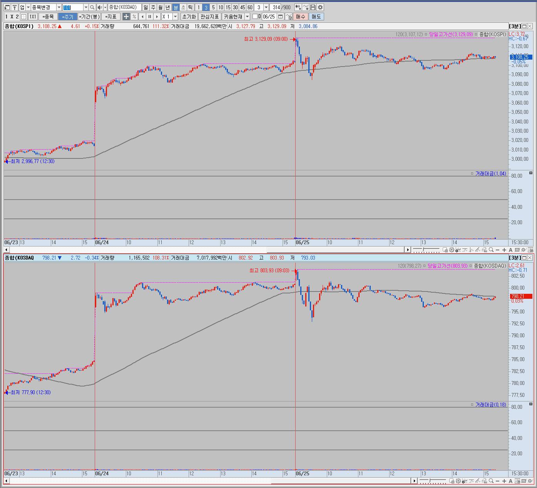The height and width of the screenshot is (488, 537).
Task: Select the 틱 (tick) period tab
Action: pyautogui.click(x=190, y=7)
